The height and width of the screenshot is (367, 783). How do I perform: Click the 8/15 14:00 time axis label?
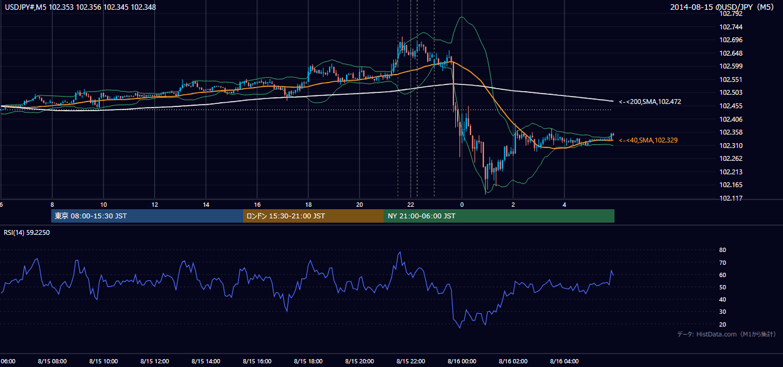(206, 361)
